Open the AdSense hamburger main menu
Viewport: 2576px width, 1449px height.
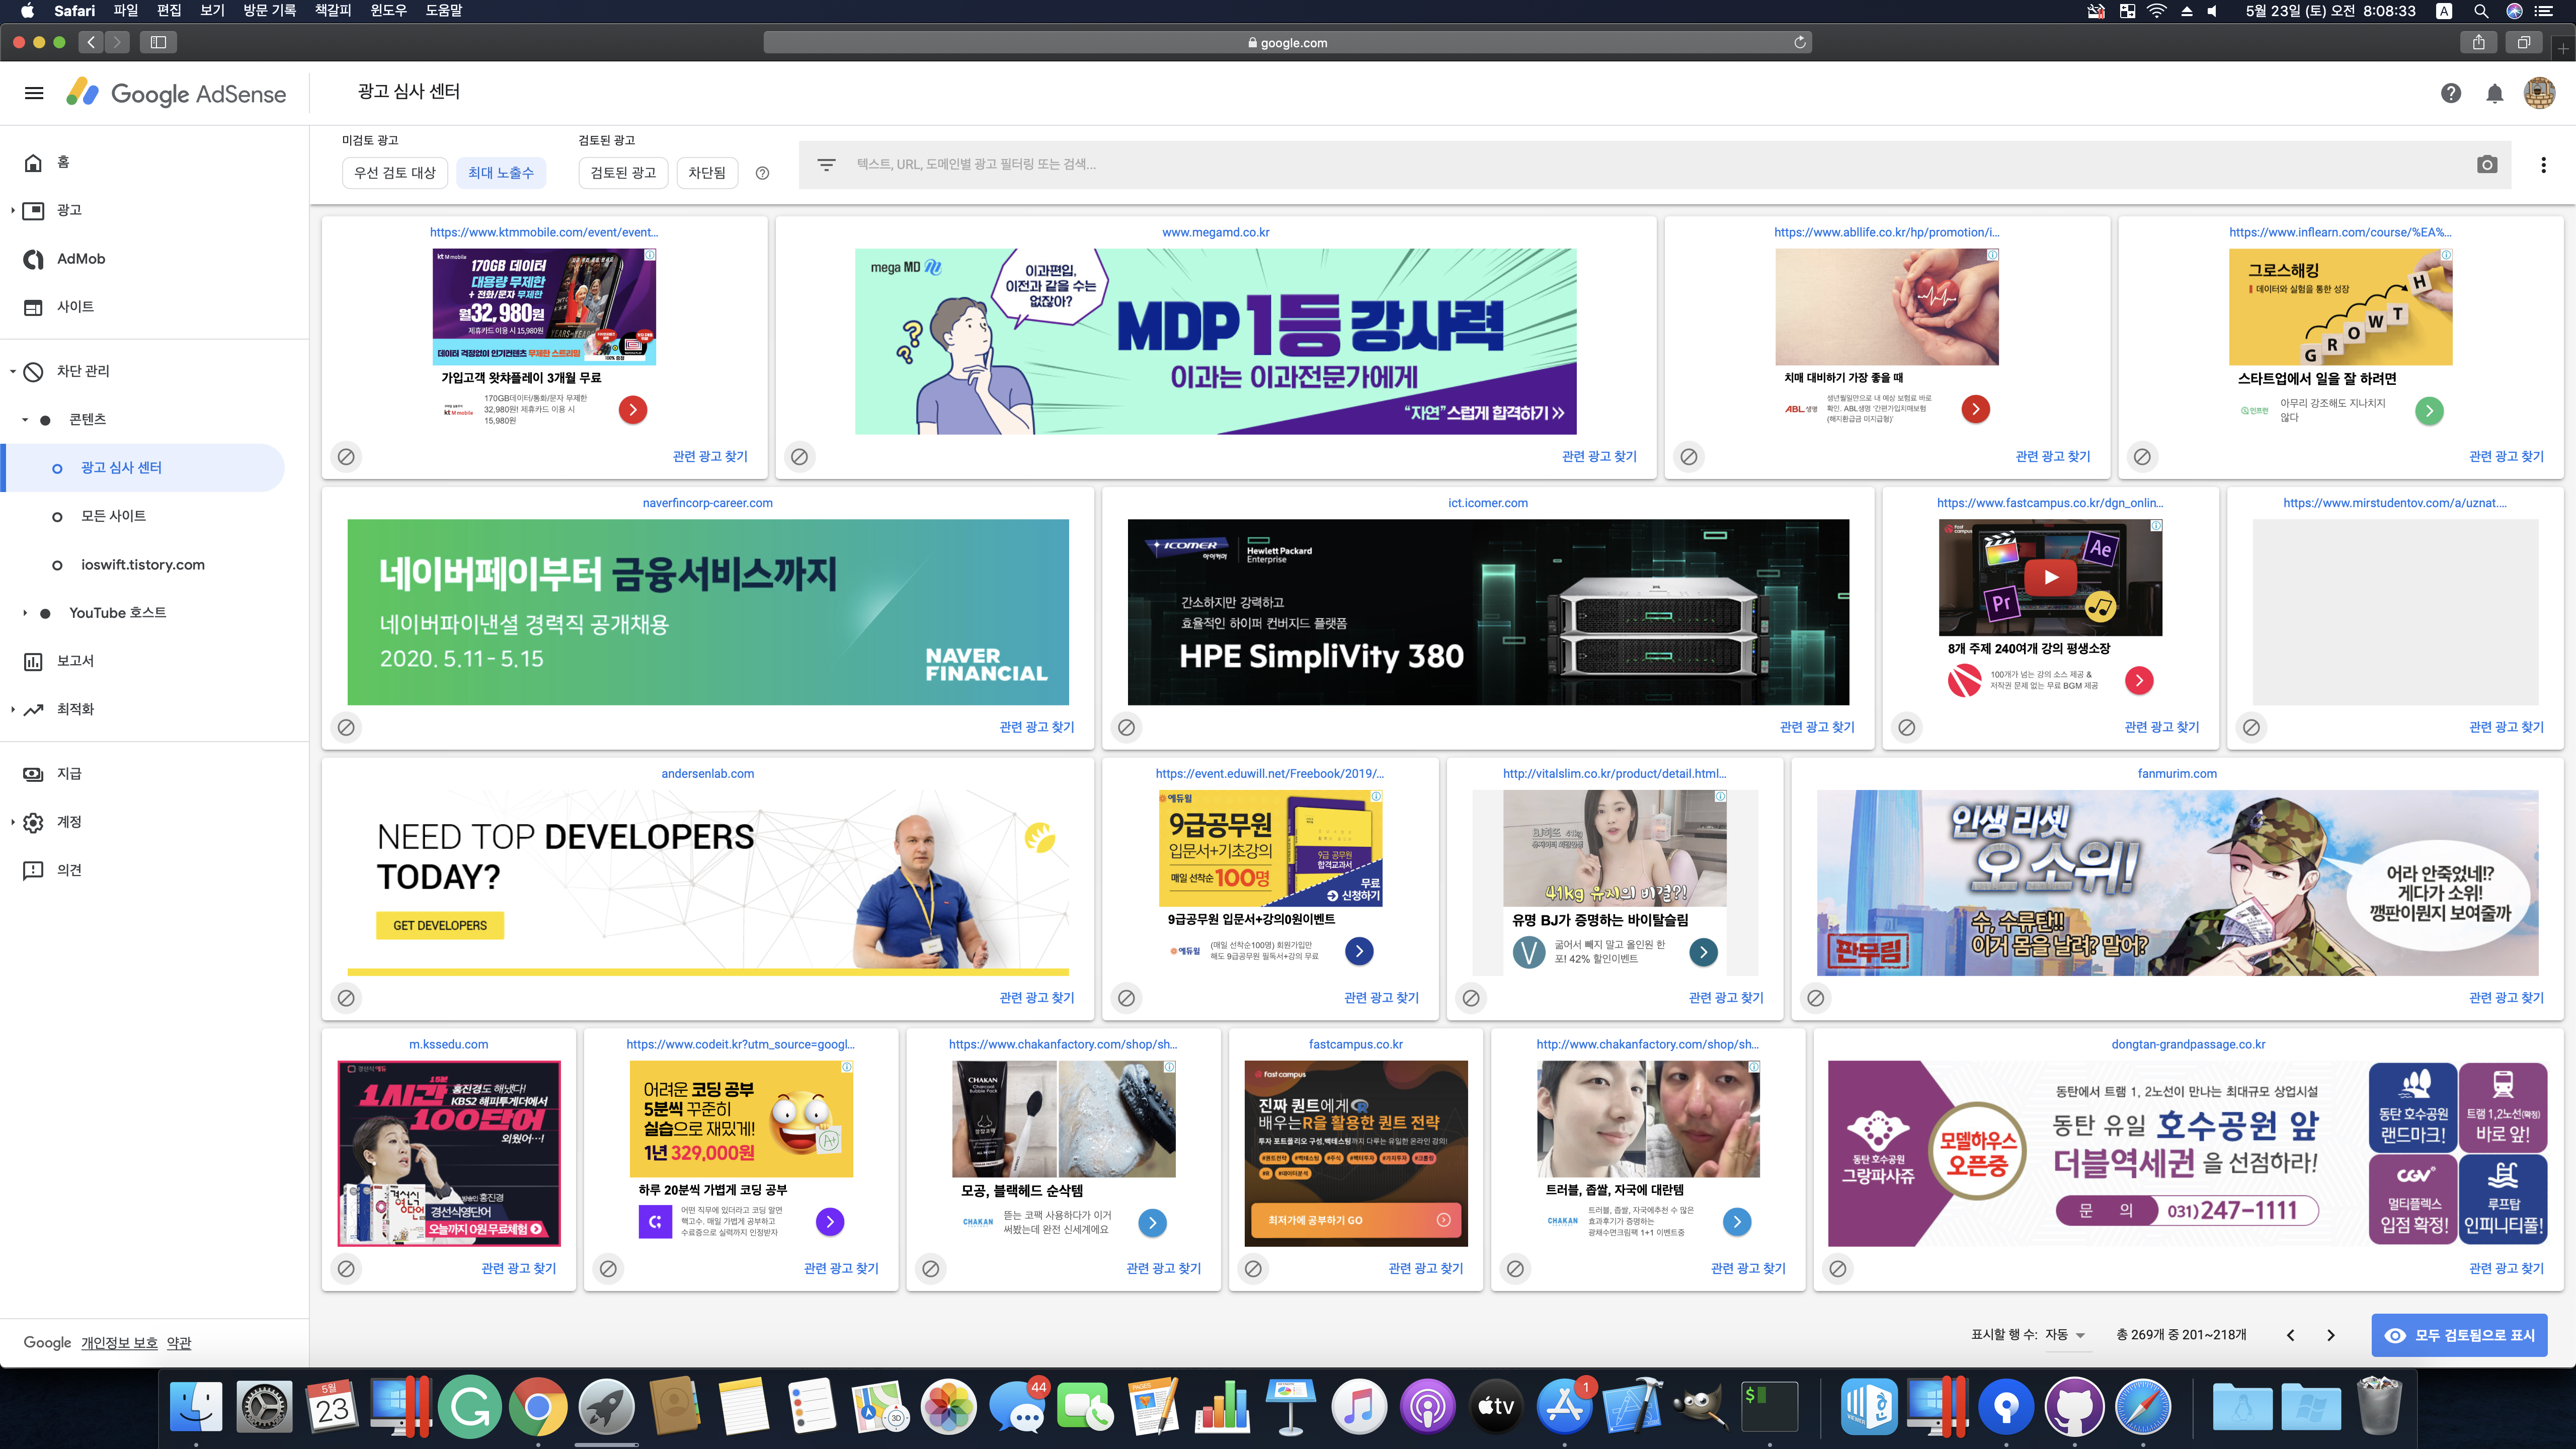coord(34,93)
